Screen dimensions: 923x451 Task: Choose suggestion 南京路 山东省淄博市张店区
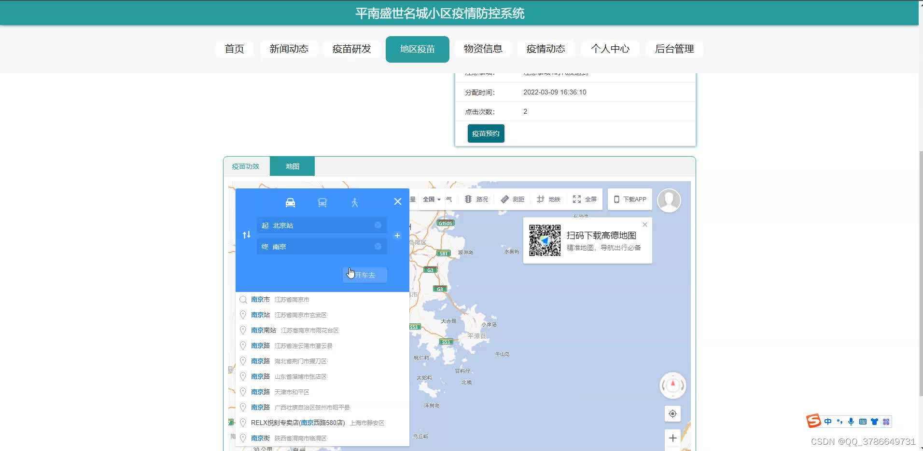(322, 376)
